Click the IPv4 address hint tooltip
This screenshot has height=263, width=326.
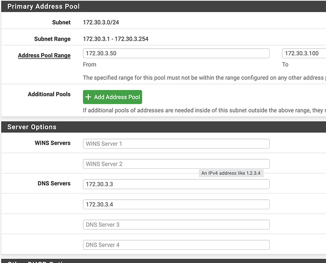click(x=231, y=173)
